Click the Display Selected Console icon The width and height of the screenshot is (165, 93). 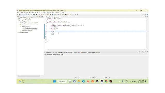click(139, 52)
